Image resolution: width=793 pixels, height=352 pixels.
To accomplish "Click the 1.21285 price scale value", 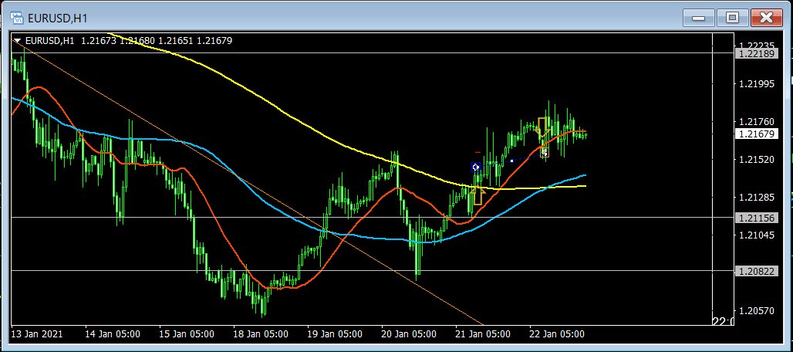I will (757, 197).
